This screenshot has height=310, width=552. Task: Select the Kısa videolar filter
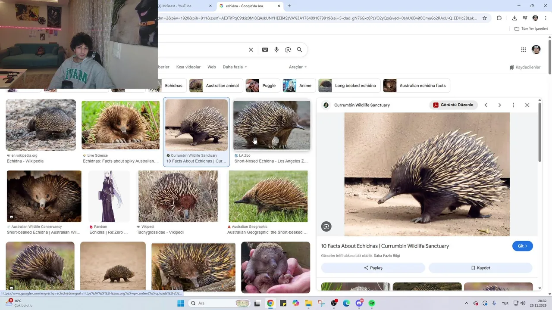pyautogui.click(x=188, y=67)
